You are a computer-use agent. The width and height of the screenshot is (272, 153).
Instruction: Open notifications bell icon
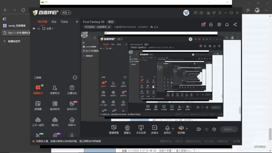click(227, 24)
